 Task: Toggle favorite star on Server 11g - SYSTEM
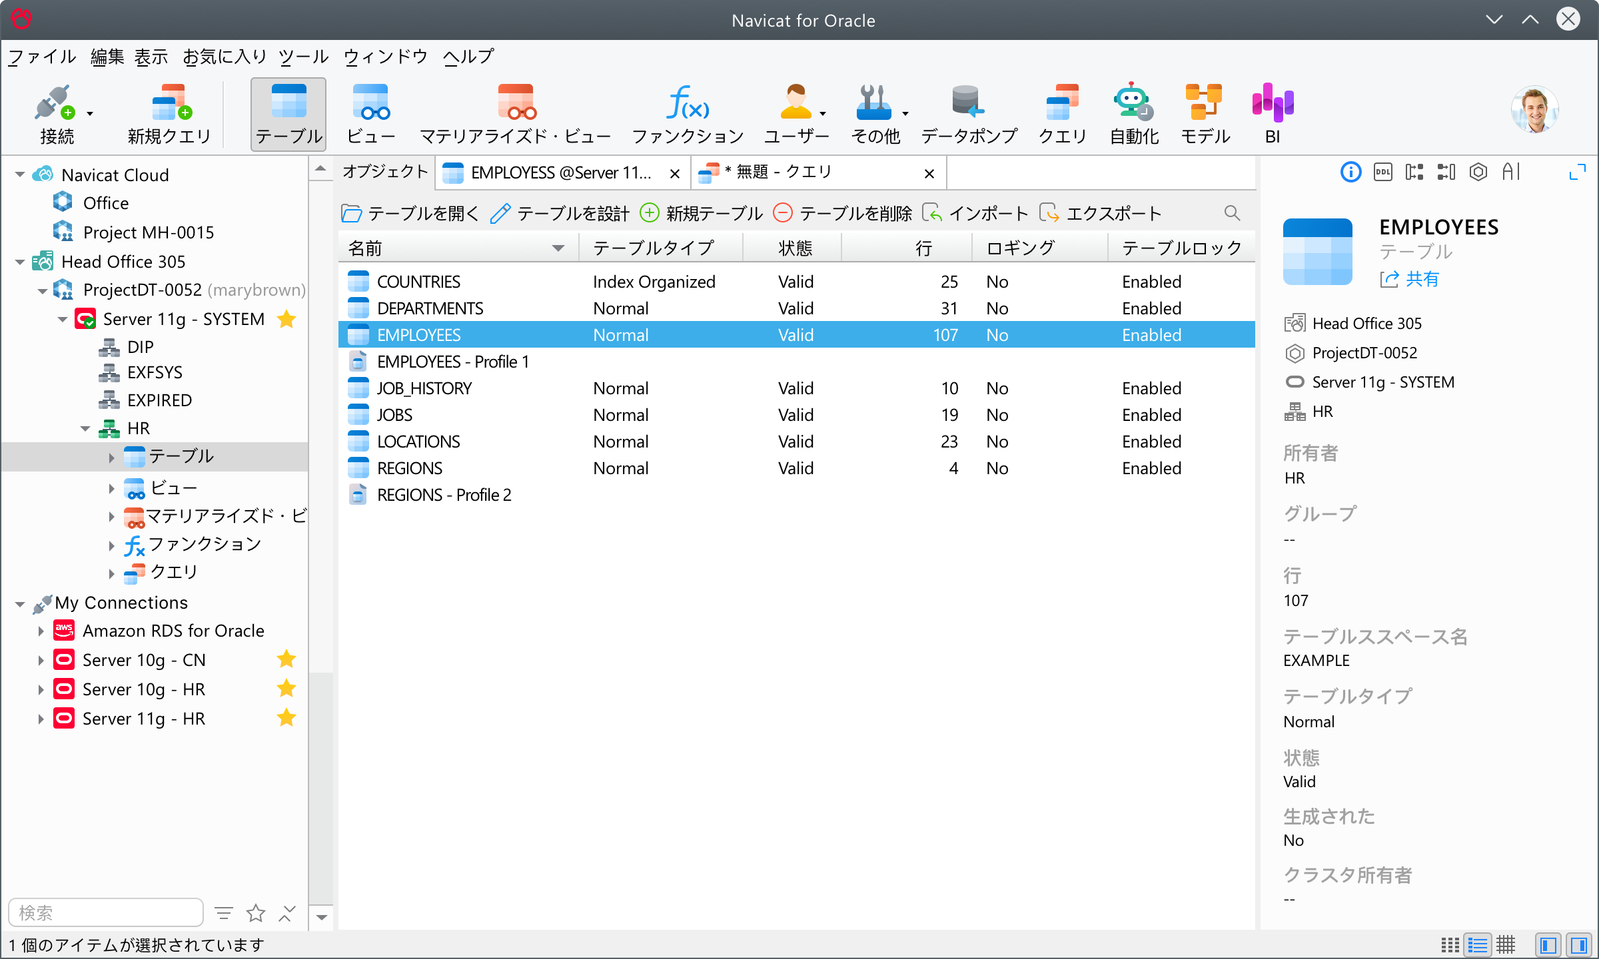[x=286, y=319]
